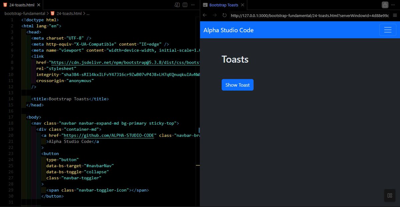Open More Actions for the editor group
This screenshot has height=207, width=400.
[193, 5]
